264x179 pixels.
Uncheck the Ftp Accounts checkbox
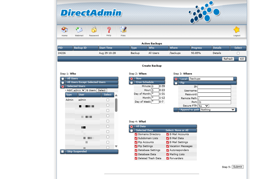[136, 142]
